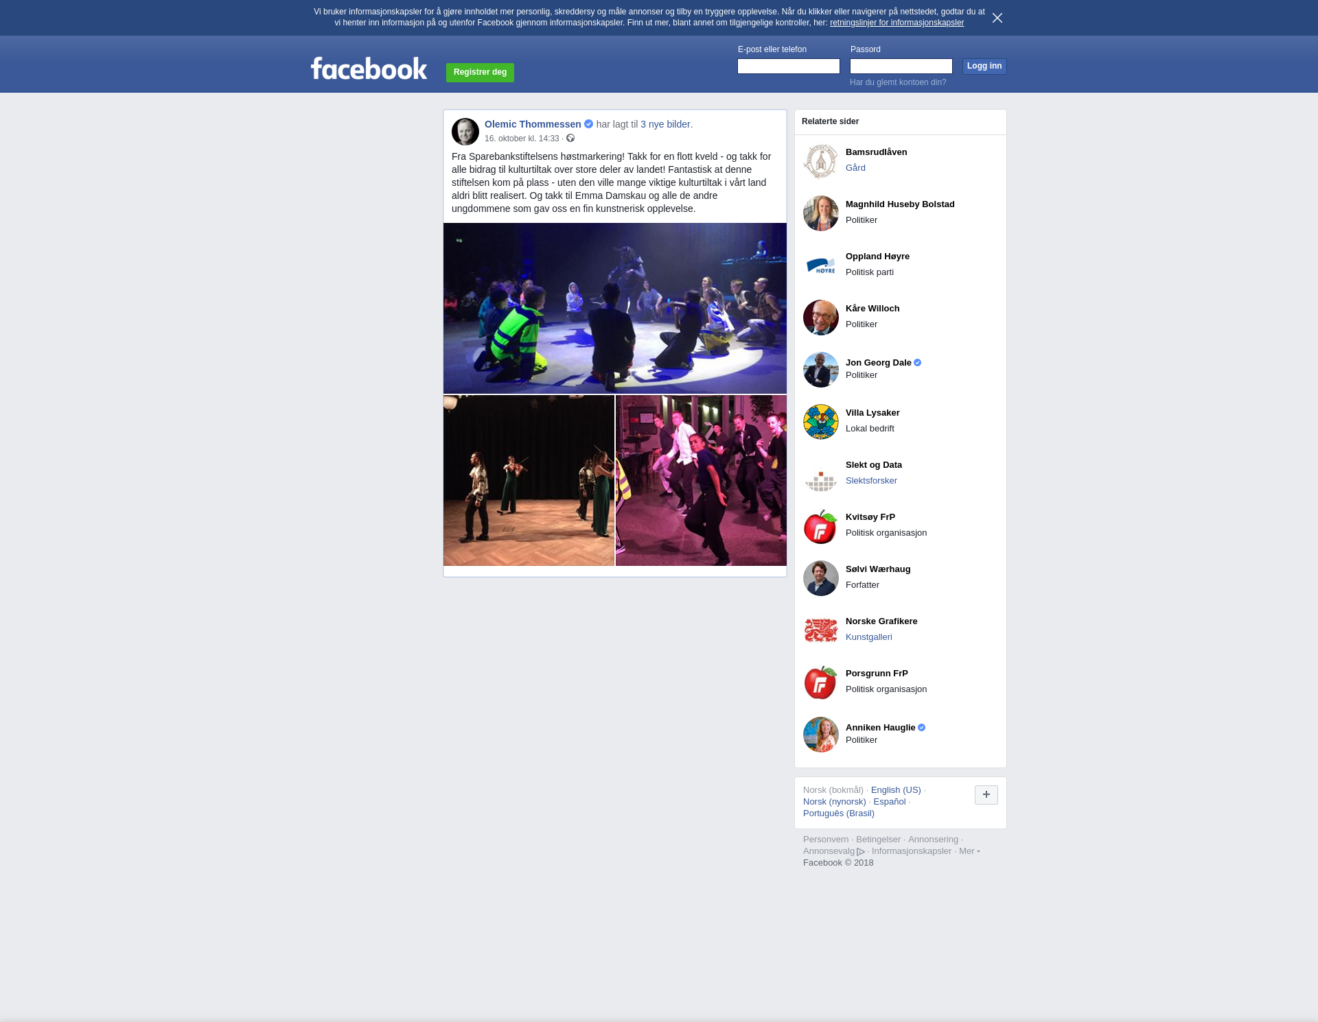Open the violinists on stage photo
The height and width of the screenshot is (1022, 1318).
[529, 480]
